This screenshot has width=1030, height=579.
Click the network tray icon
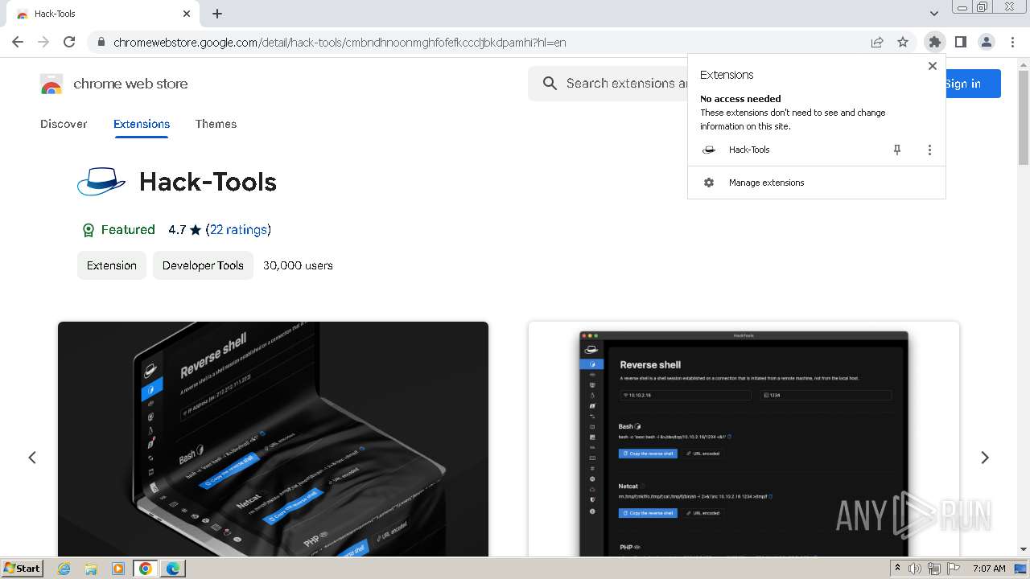(934, 569)
